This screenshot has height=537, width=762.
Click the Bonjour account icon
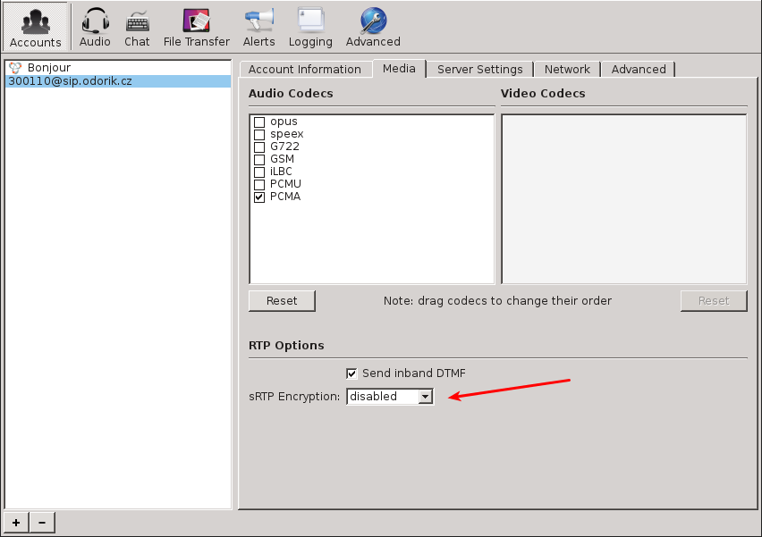pyautogui.click(x=15, y=68)
